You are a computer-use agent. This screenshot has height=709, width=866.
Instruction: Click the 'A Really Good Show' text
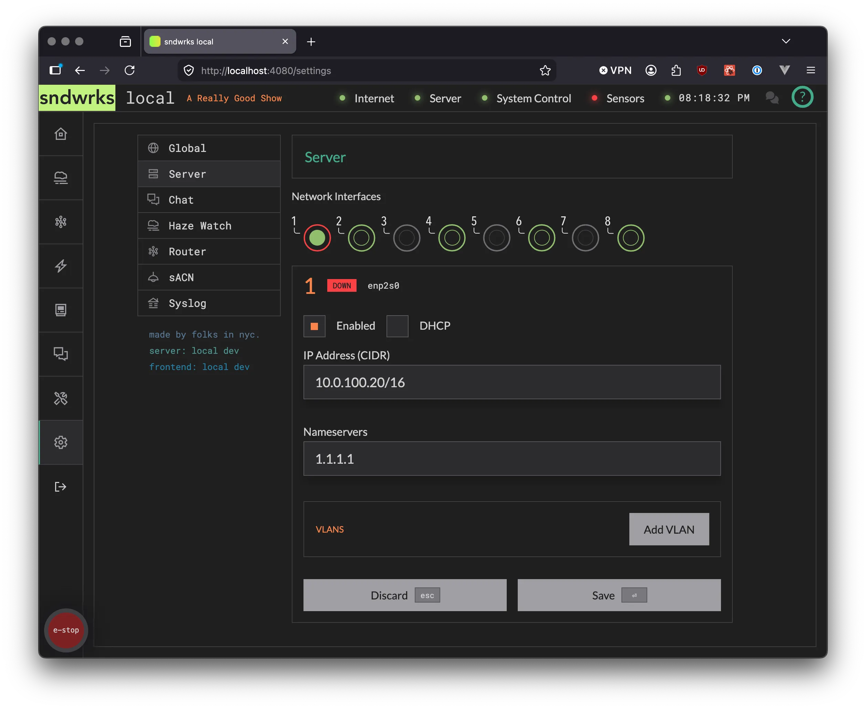pyautogui.click(x=234, y=99)
